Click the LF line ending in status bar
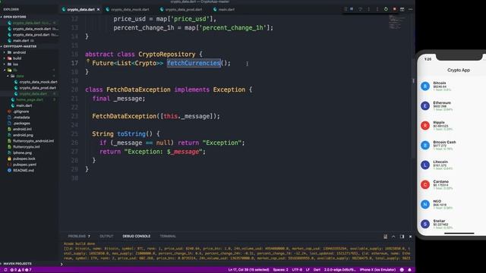The image size is (486, 273). pos(308,270)
